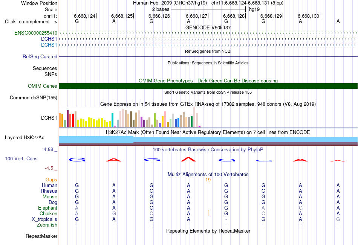Click the cyan bar in GTEx chart
Screen dimensions: 358x245
[112, 120]
